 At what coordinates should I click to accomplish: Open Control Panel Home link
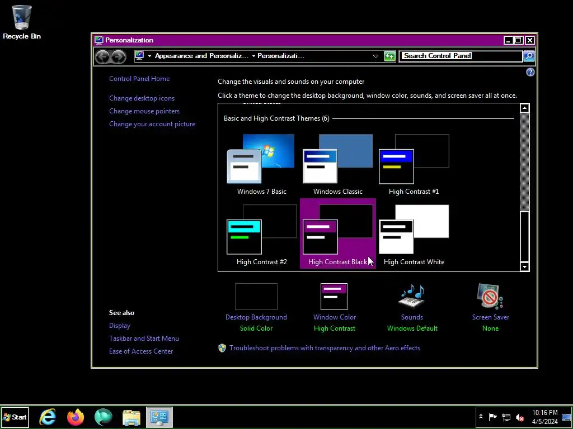pyautogui.click(x=139, y=79)
